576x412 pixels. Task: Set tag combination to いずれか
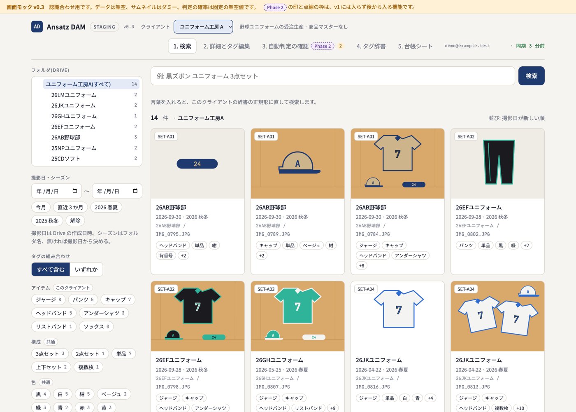(86, 269)
